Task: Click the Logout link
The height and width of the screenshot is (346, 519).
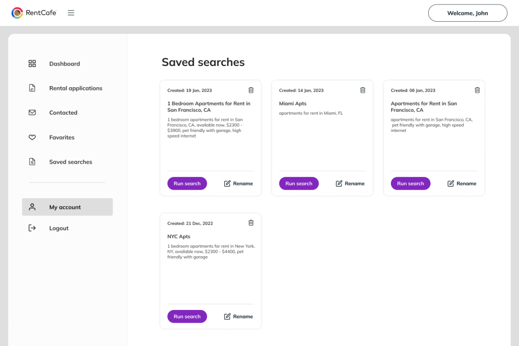Action: 59,228
